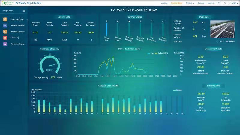Click the Abnormal Equip. sidebar icon
This screenshot has height=135, width=240.
5,44
